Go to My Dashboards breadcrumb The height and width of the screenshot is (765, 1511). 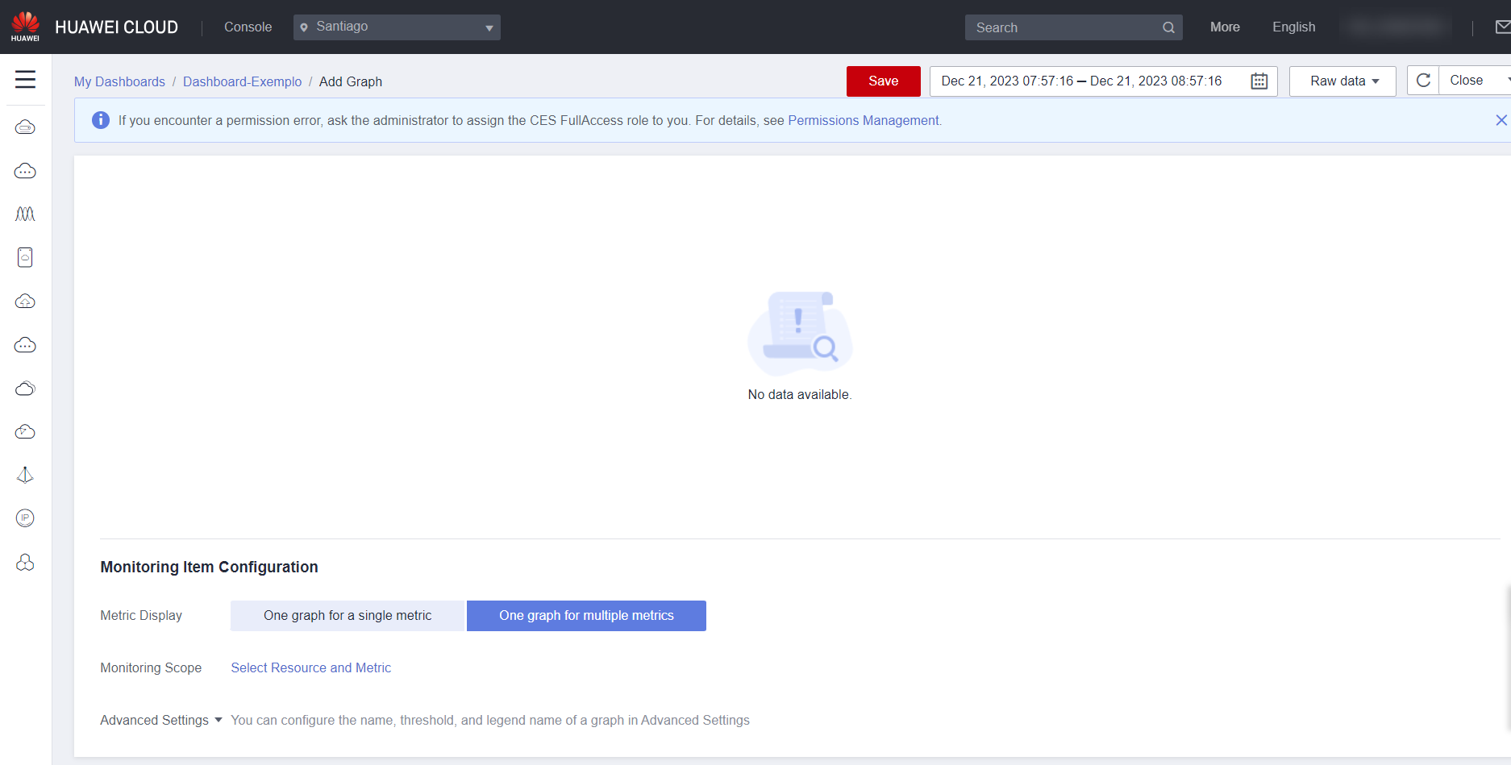(119, 82)
